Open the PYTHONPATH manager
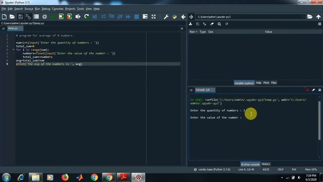This screenshot has width=323, height=182. [x=175, y=17]
